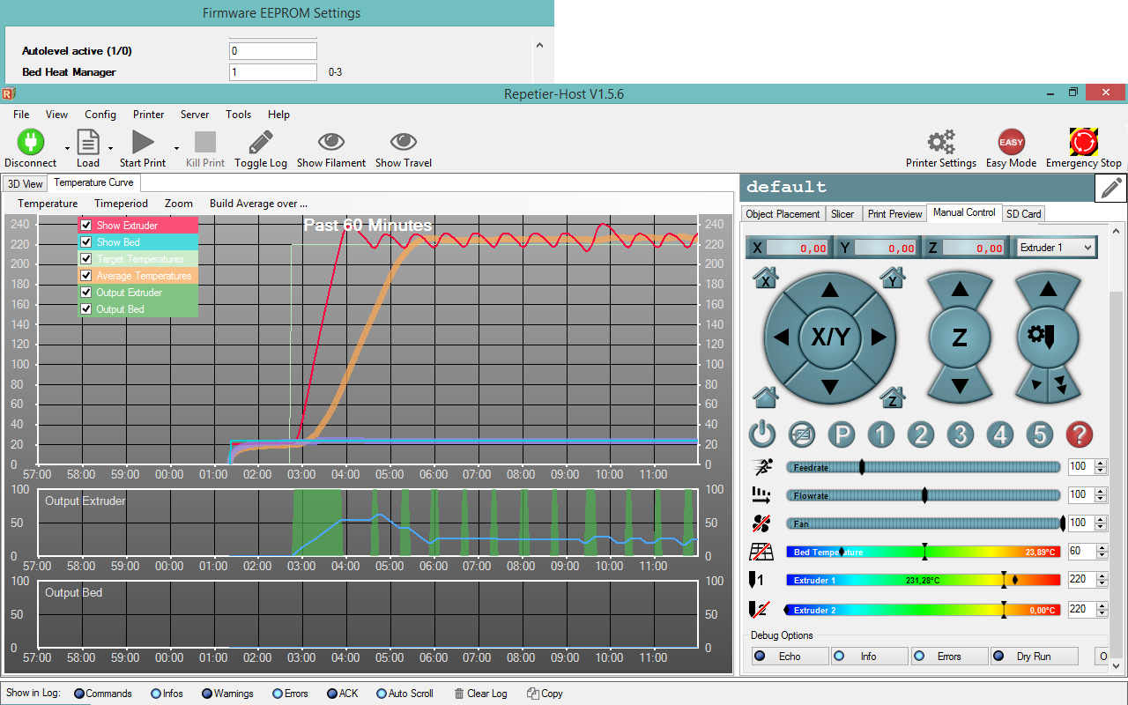Click the Toggle Log pencil icon
This screenshot has width=1128, height=705.
pos(260,142)
